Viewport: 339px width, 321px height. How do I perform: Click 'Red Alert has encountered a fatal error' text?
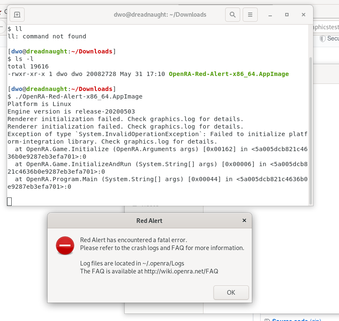coord(133,240)
